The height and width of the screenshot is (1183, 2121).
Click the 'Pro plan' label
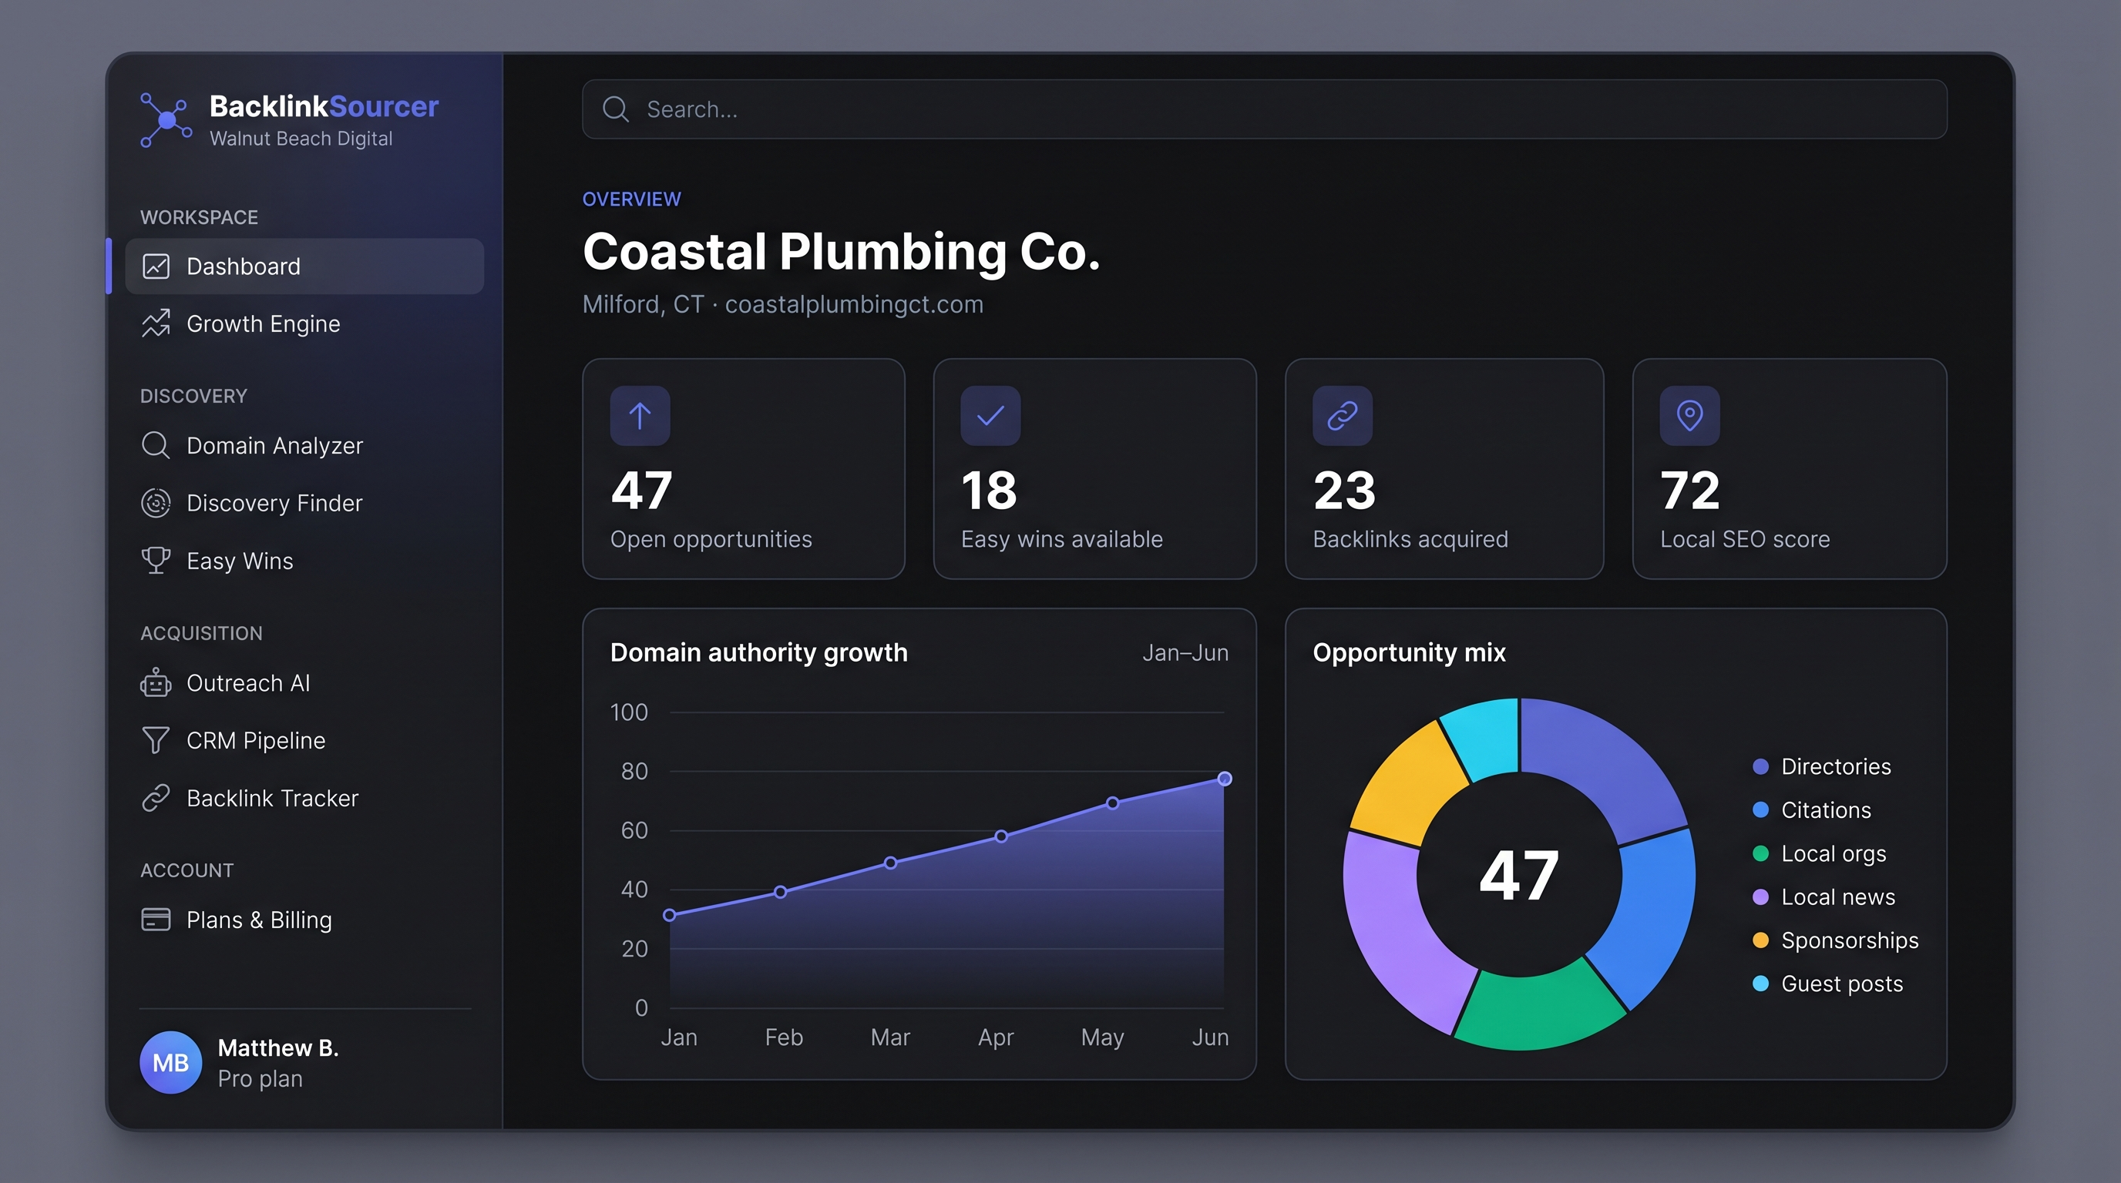coord(261,1078)
